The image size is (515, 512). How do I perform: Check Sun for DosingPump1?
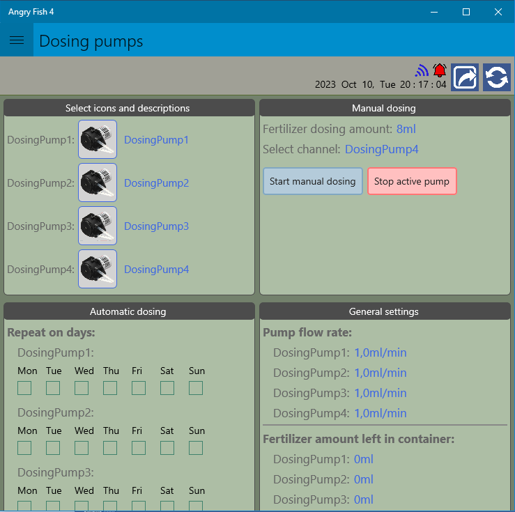pyautogui.click(x=196, y=388)
